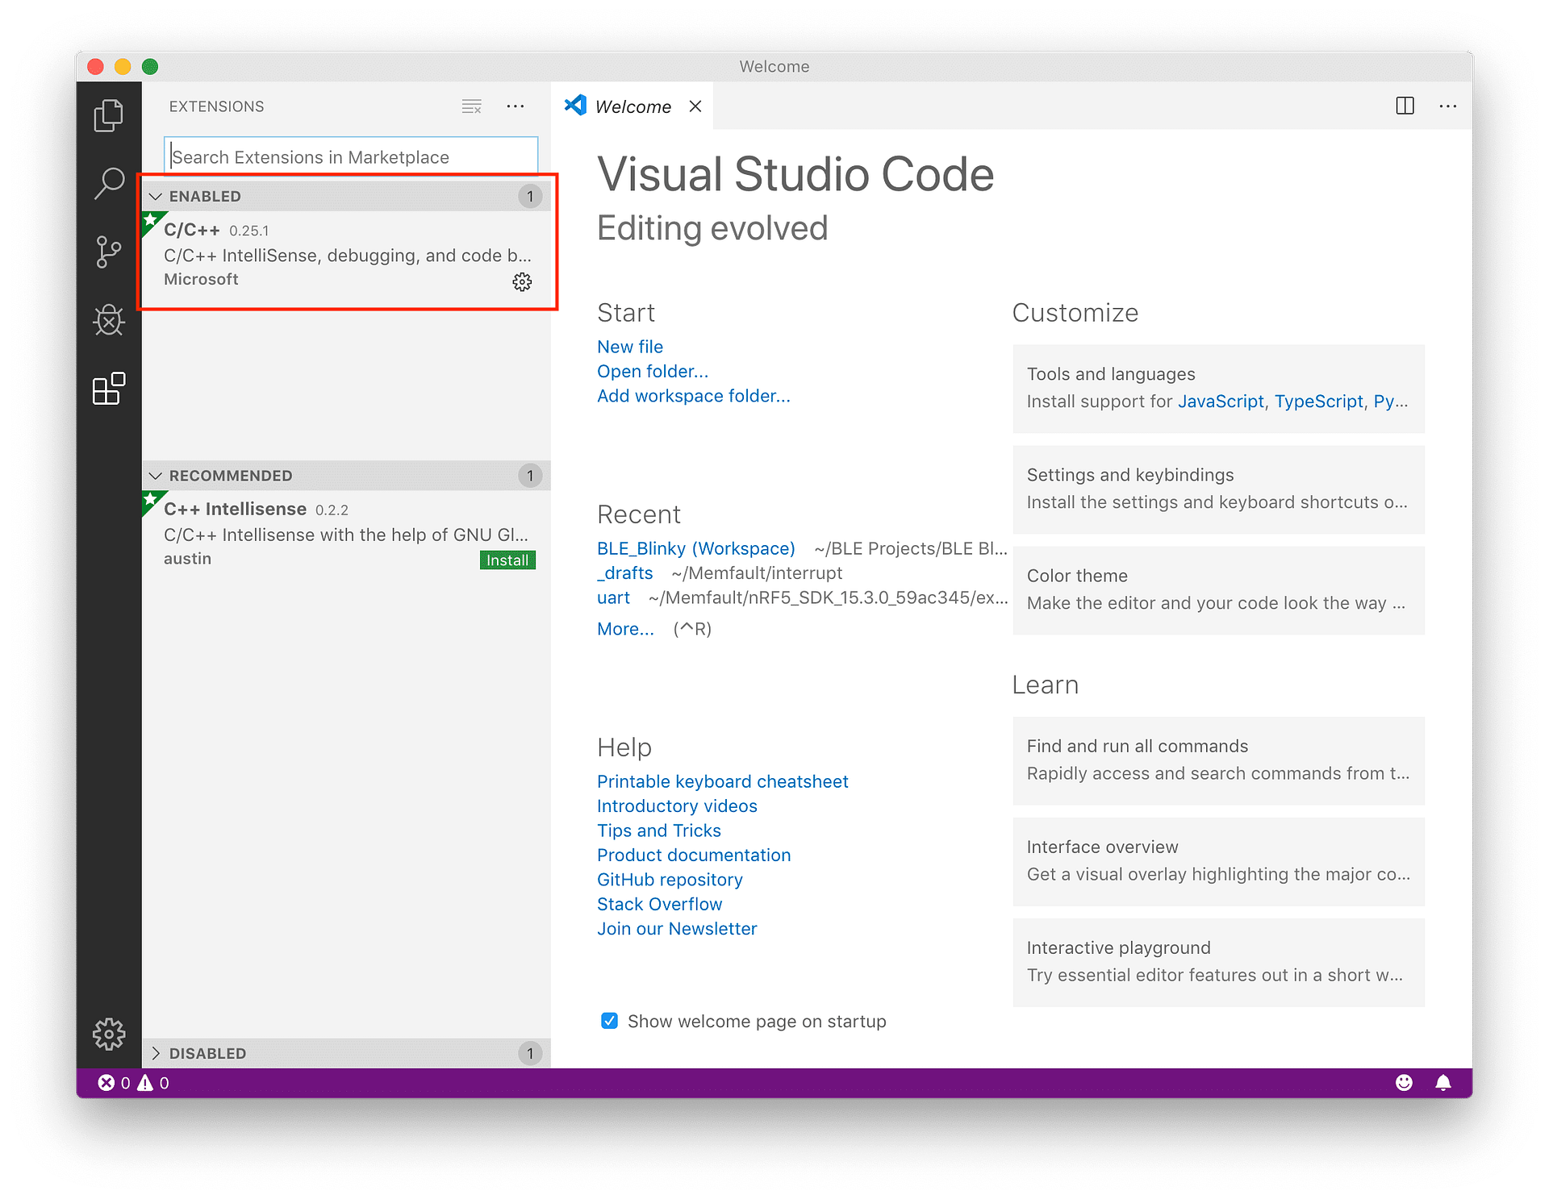This screenshot has width=1549, height=1199.
Task: Open Introductory videos link
Action: [x=677, y=806]
